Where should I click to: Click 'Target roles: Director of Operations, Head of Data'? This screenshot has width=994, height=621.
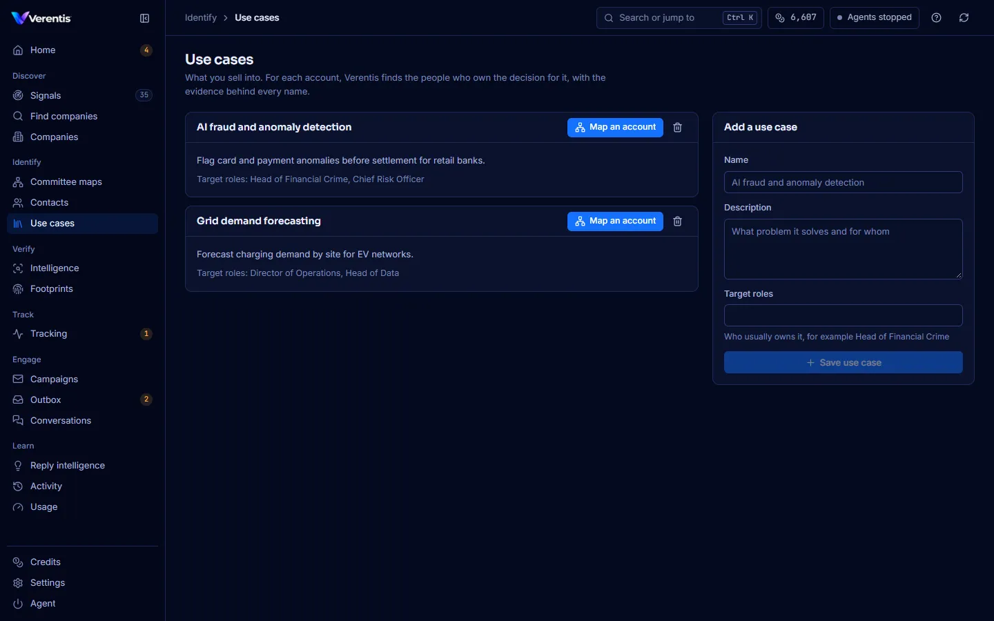pos(298,273)
